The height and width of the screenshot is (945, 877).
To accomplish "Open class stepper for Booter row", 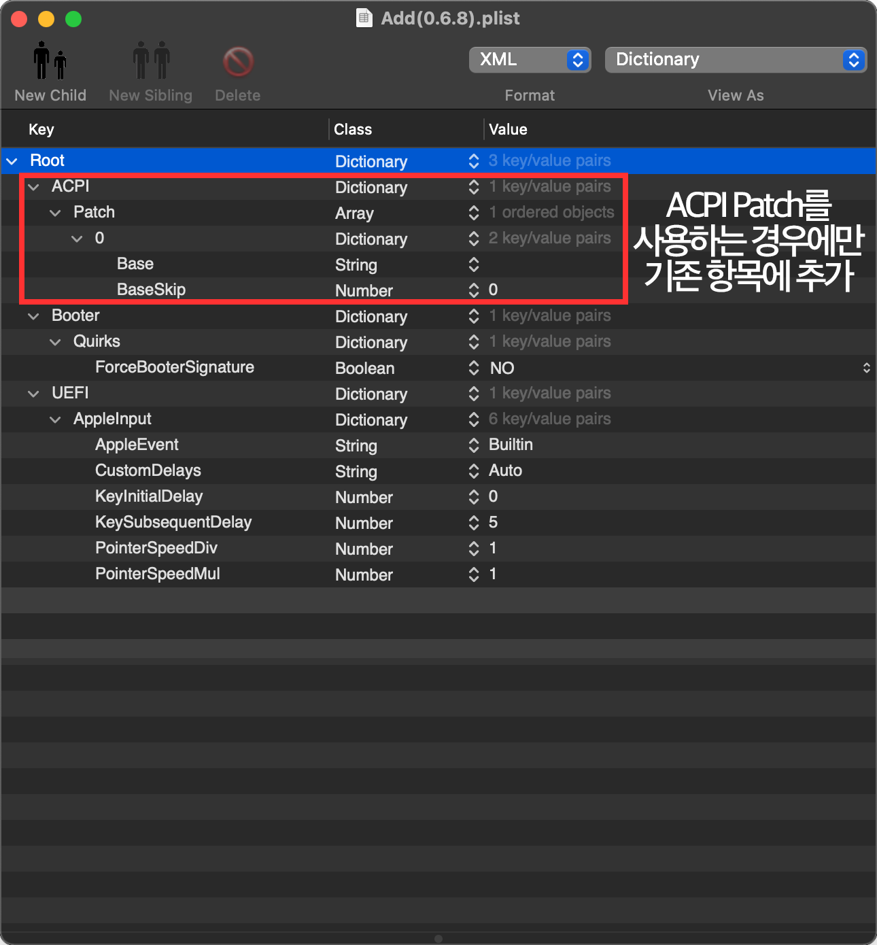I will click(474, 316).
